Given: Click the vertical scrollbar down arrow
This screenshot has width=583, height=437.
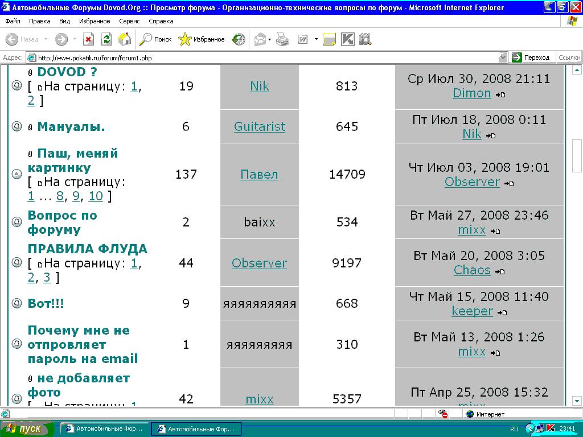Looking at the screenshot, I should [x=576, y=400].
